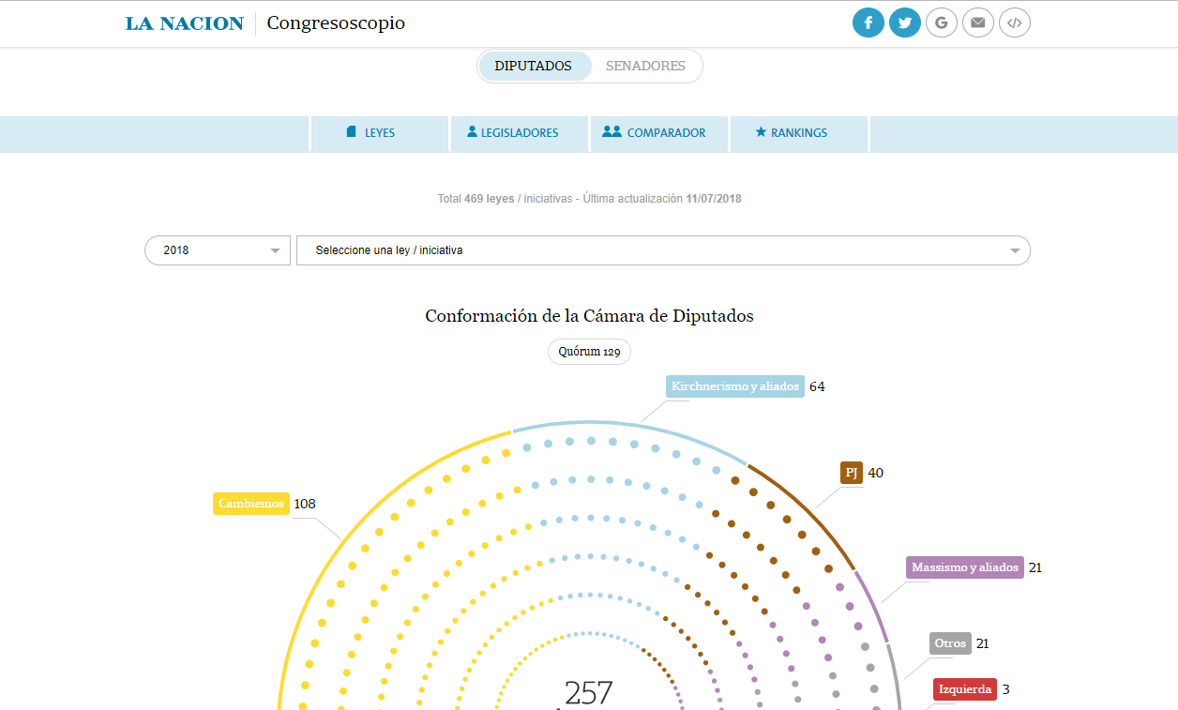
Task: Click the brown PJ bloc label
Action: point(851,473)
